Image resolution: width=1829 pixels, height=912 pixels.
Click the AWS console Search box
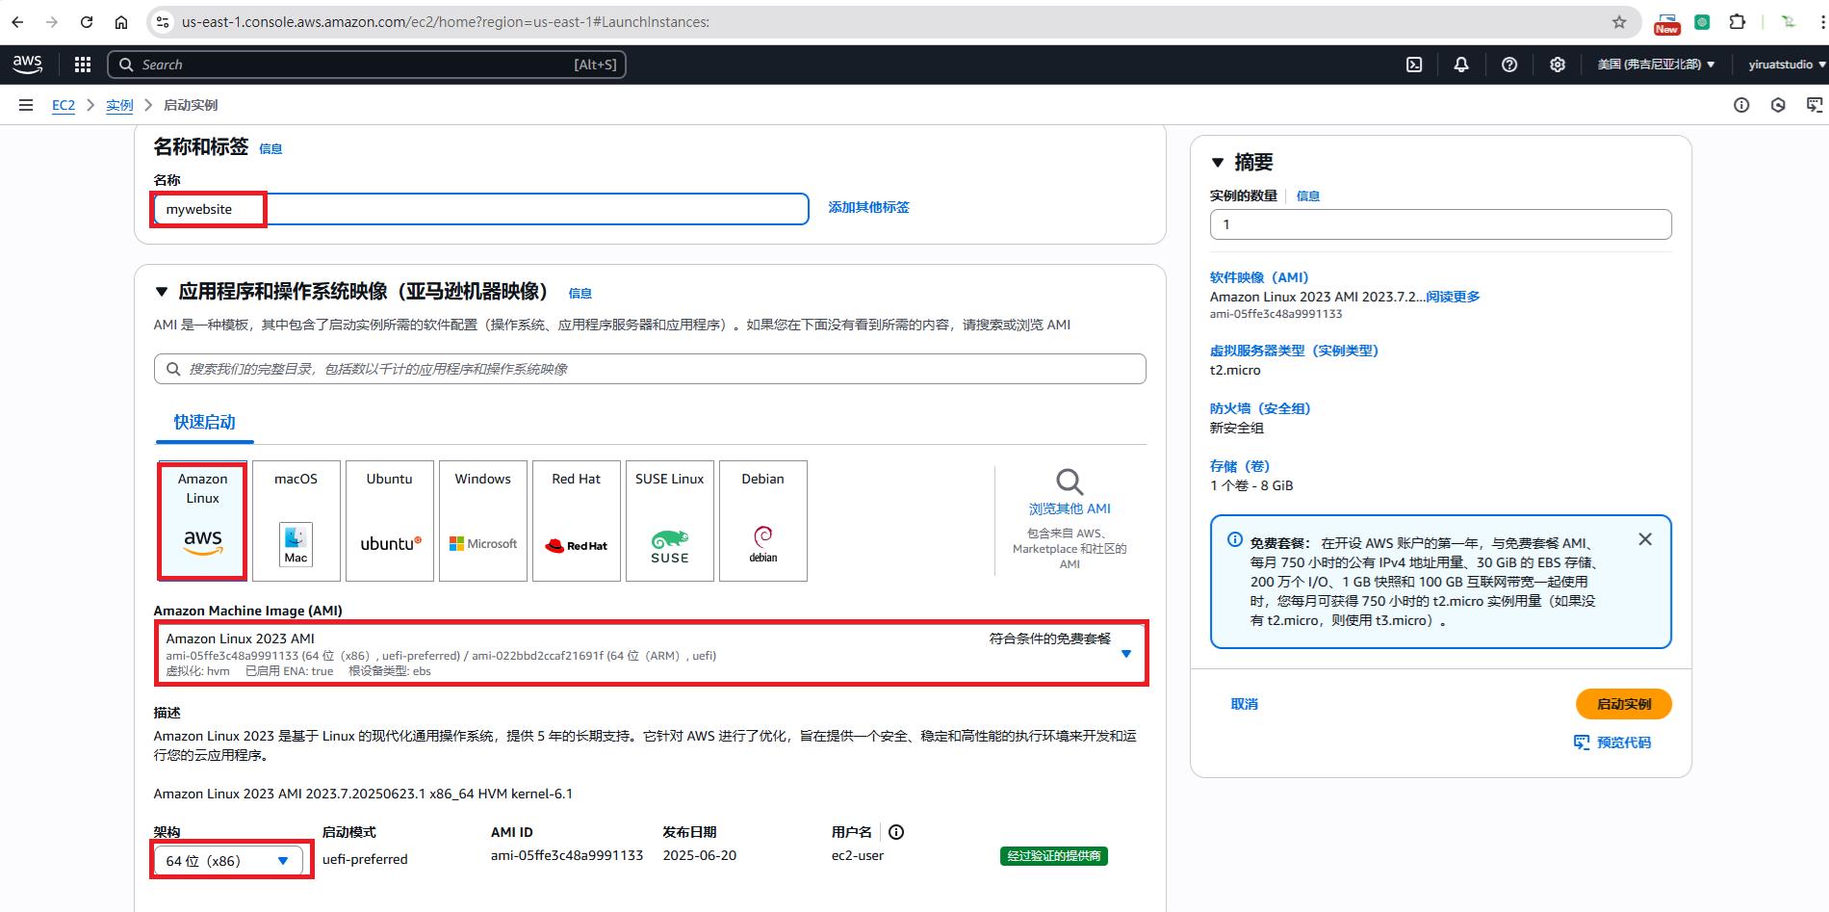[366, 65]
